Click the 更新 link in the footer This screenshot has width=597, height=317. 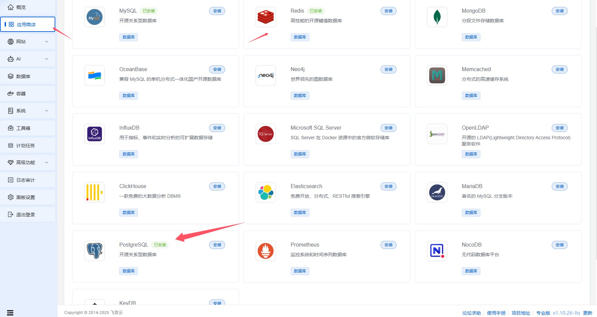click(588, 313)
